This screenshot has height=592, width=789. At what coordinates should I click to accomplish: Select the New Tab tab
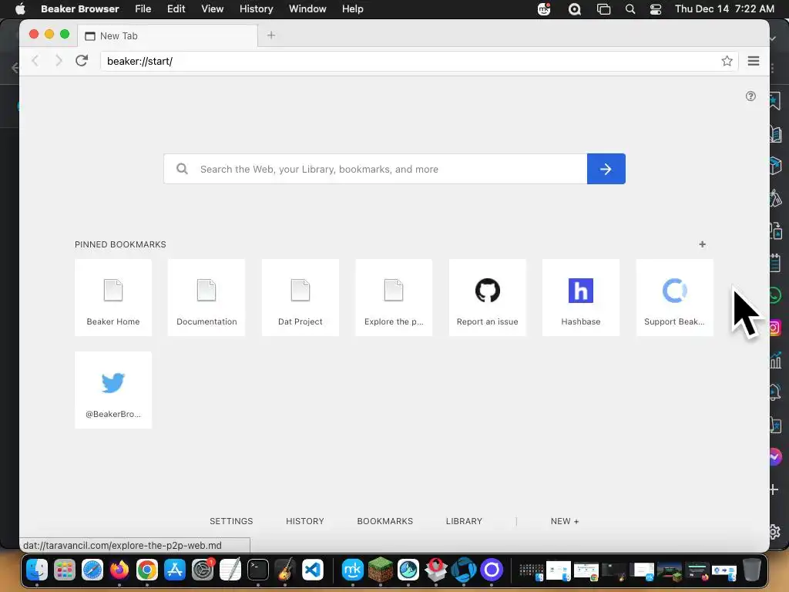pos(167,35)
